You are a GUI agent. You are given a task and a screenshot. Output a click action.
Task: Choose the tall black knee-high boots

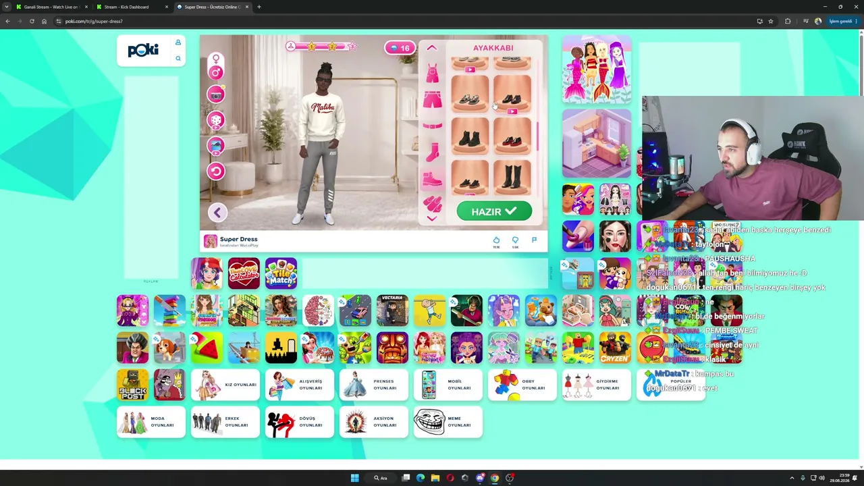tap(512, 179)
